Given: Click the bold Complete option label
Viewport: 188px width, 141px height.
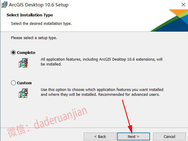Looking at the screenshot, I should (x=26, y=52).
